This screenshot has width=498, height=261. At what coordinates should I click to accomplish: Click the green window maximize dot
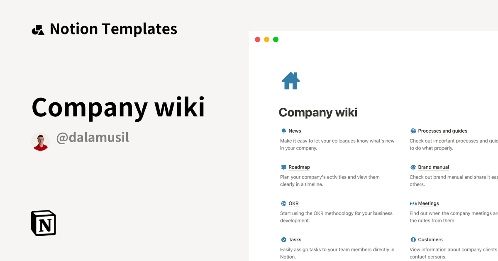coord(276,40)
